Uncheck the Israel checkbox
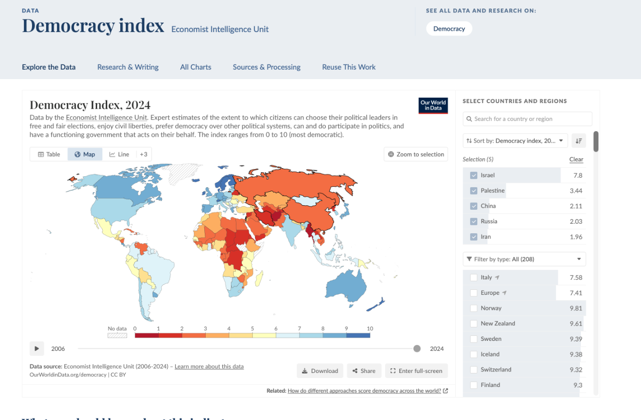This screenshot has height=420, width=641. point(474,175)
